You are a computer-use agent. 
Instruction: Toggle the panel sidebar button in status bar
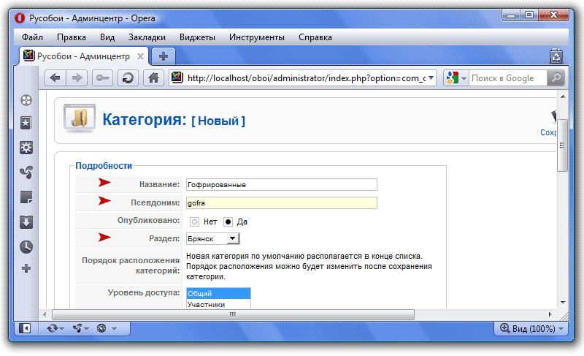point(26,329)
